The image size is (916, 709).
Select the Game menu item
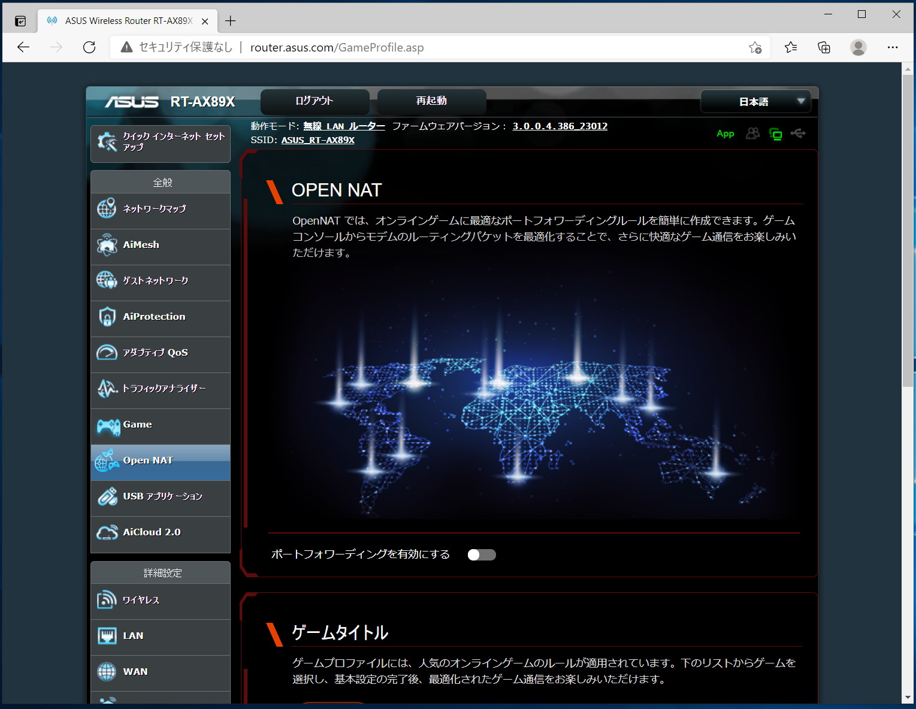(x=161, y=427)
